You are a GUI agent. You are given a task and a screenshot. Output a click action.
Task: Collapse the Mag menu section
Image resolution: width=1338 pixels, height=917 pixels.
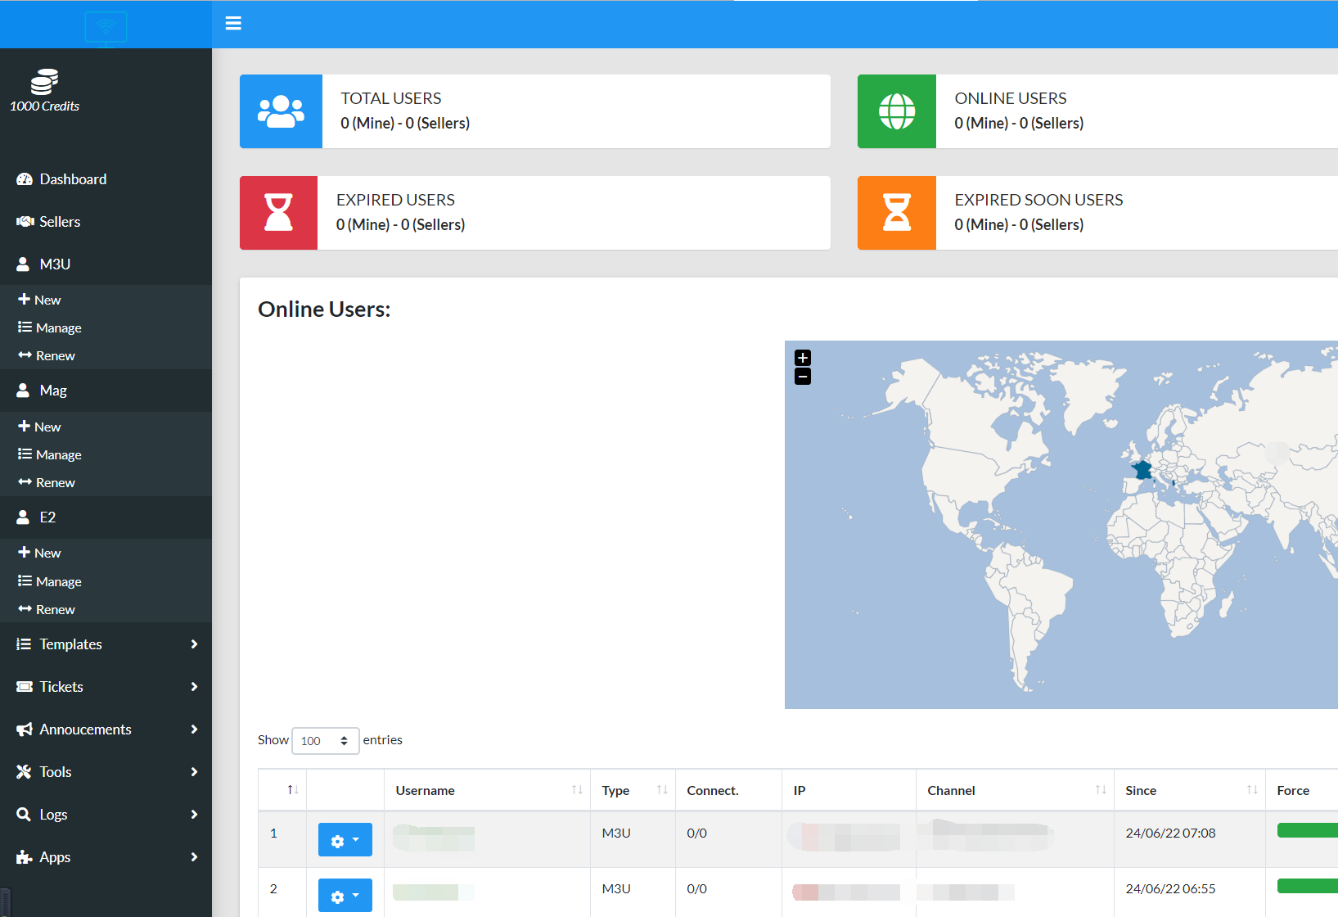click(106, 391)
